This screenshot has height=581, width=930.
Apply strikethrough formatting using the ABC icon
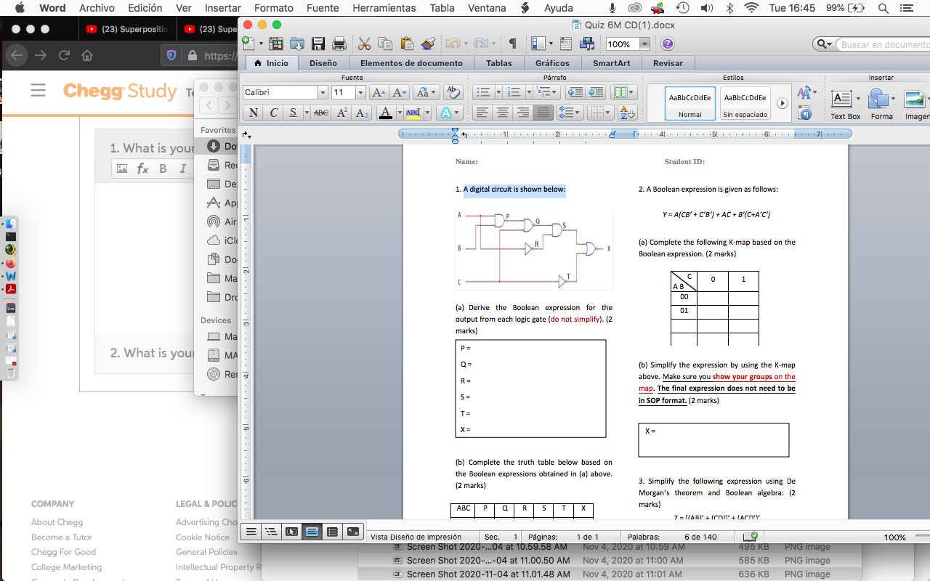click(x=321, y=113)
